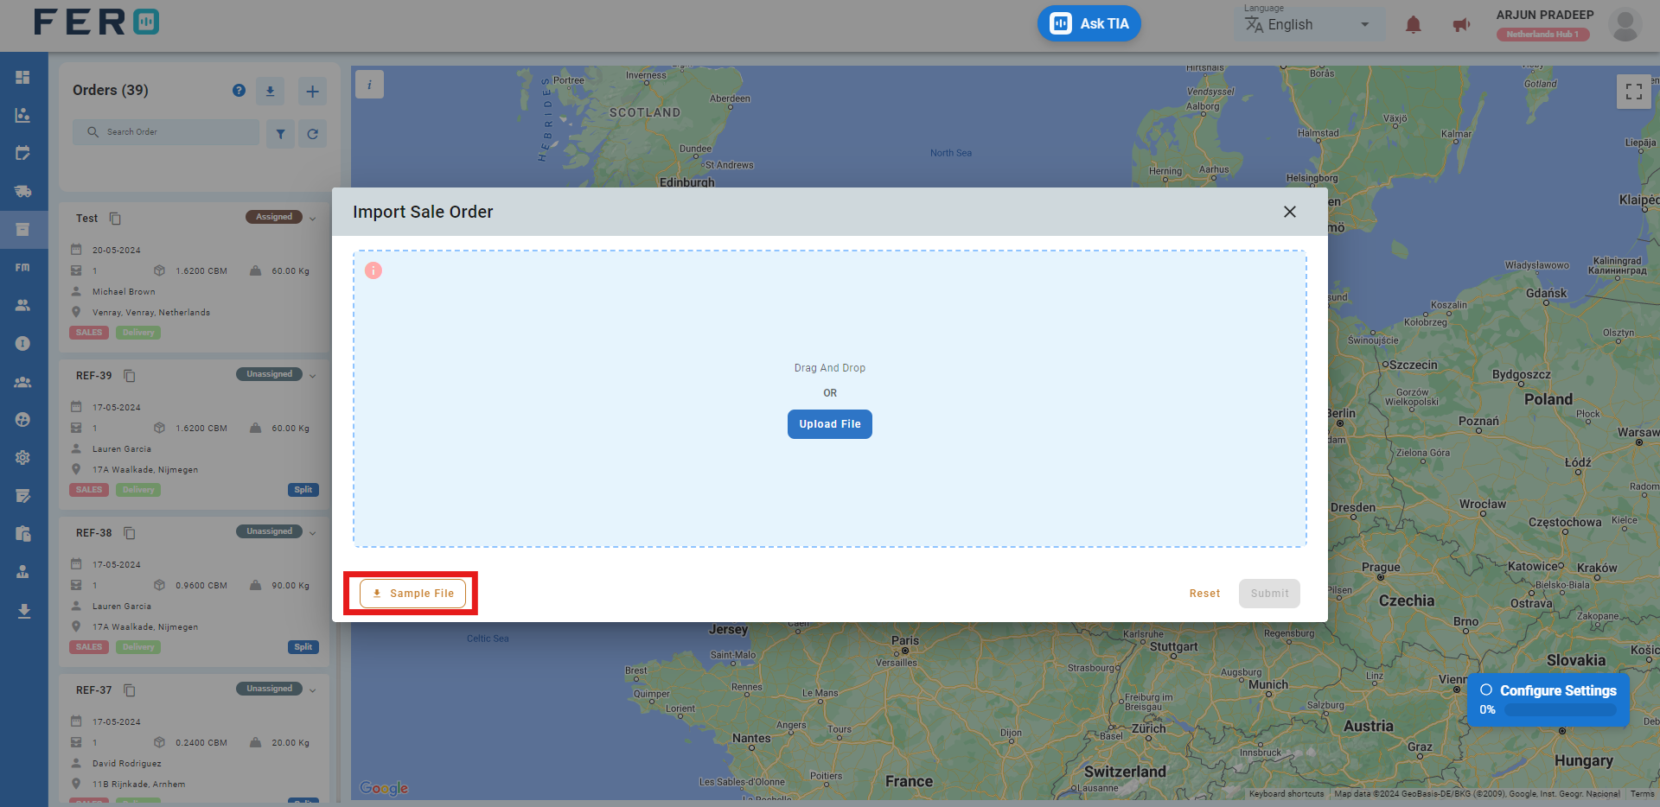This screenshot has height=807, width=1660.
Task: Click the Upload File button
Action: pyautogui.click(x=829, y=424)
